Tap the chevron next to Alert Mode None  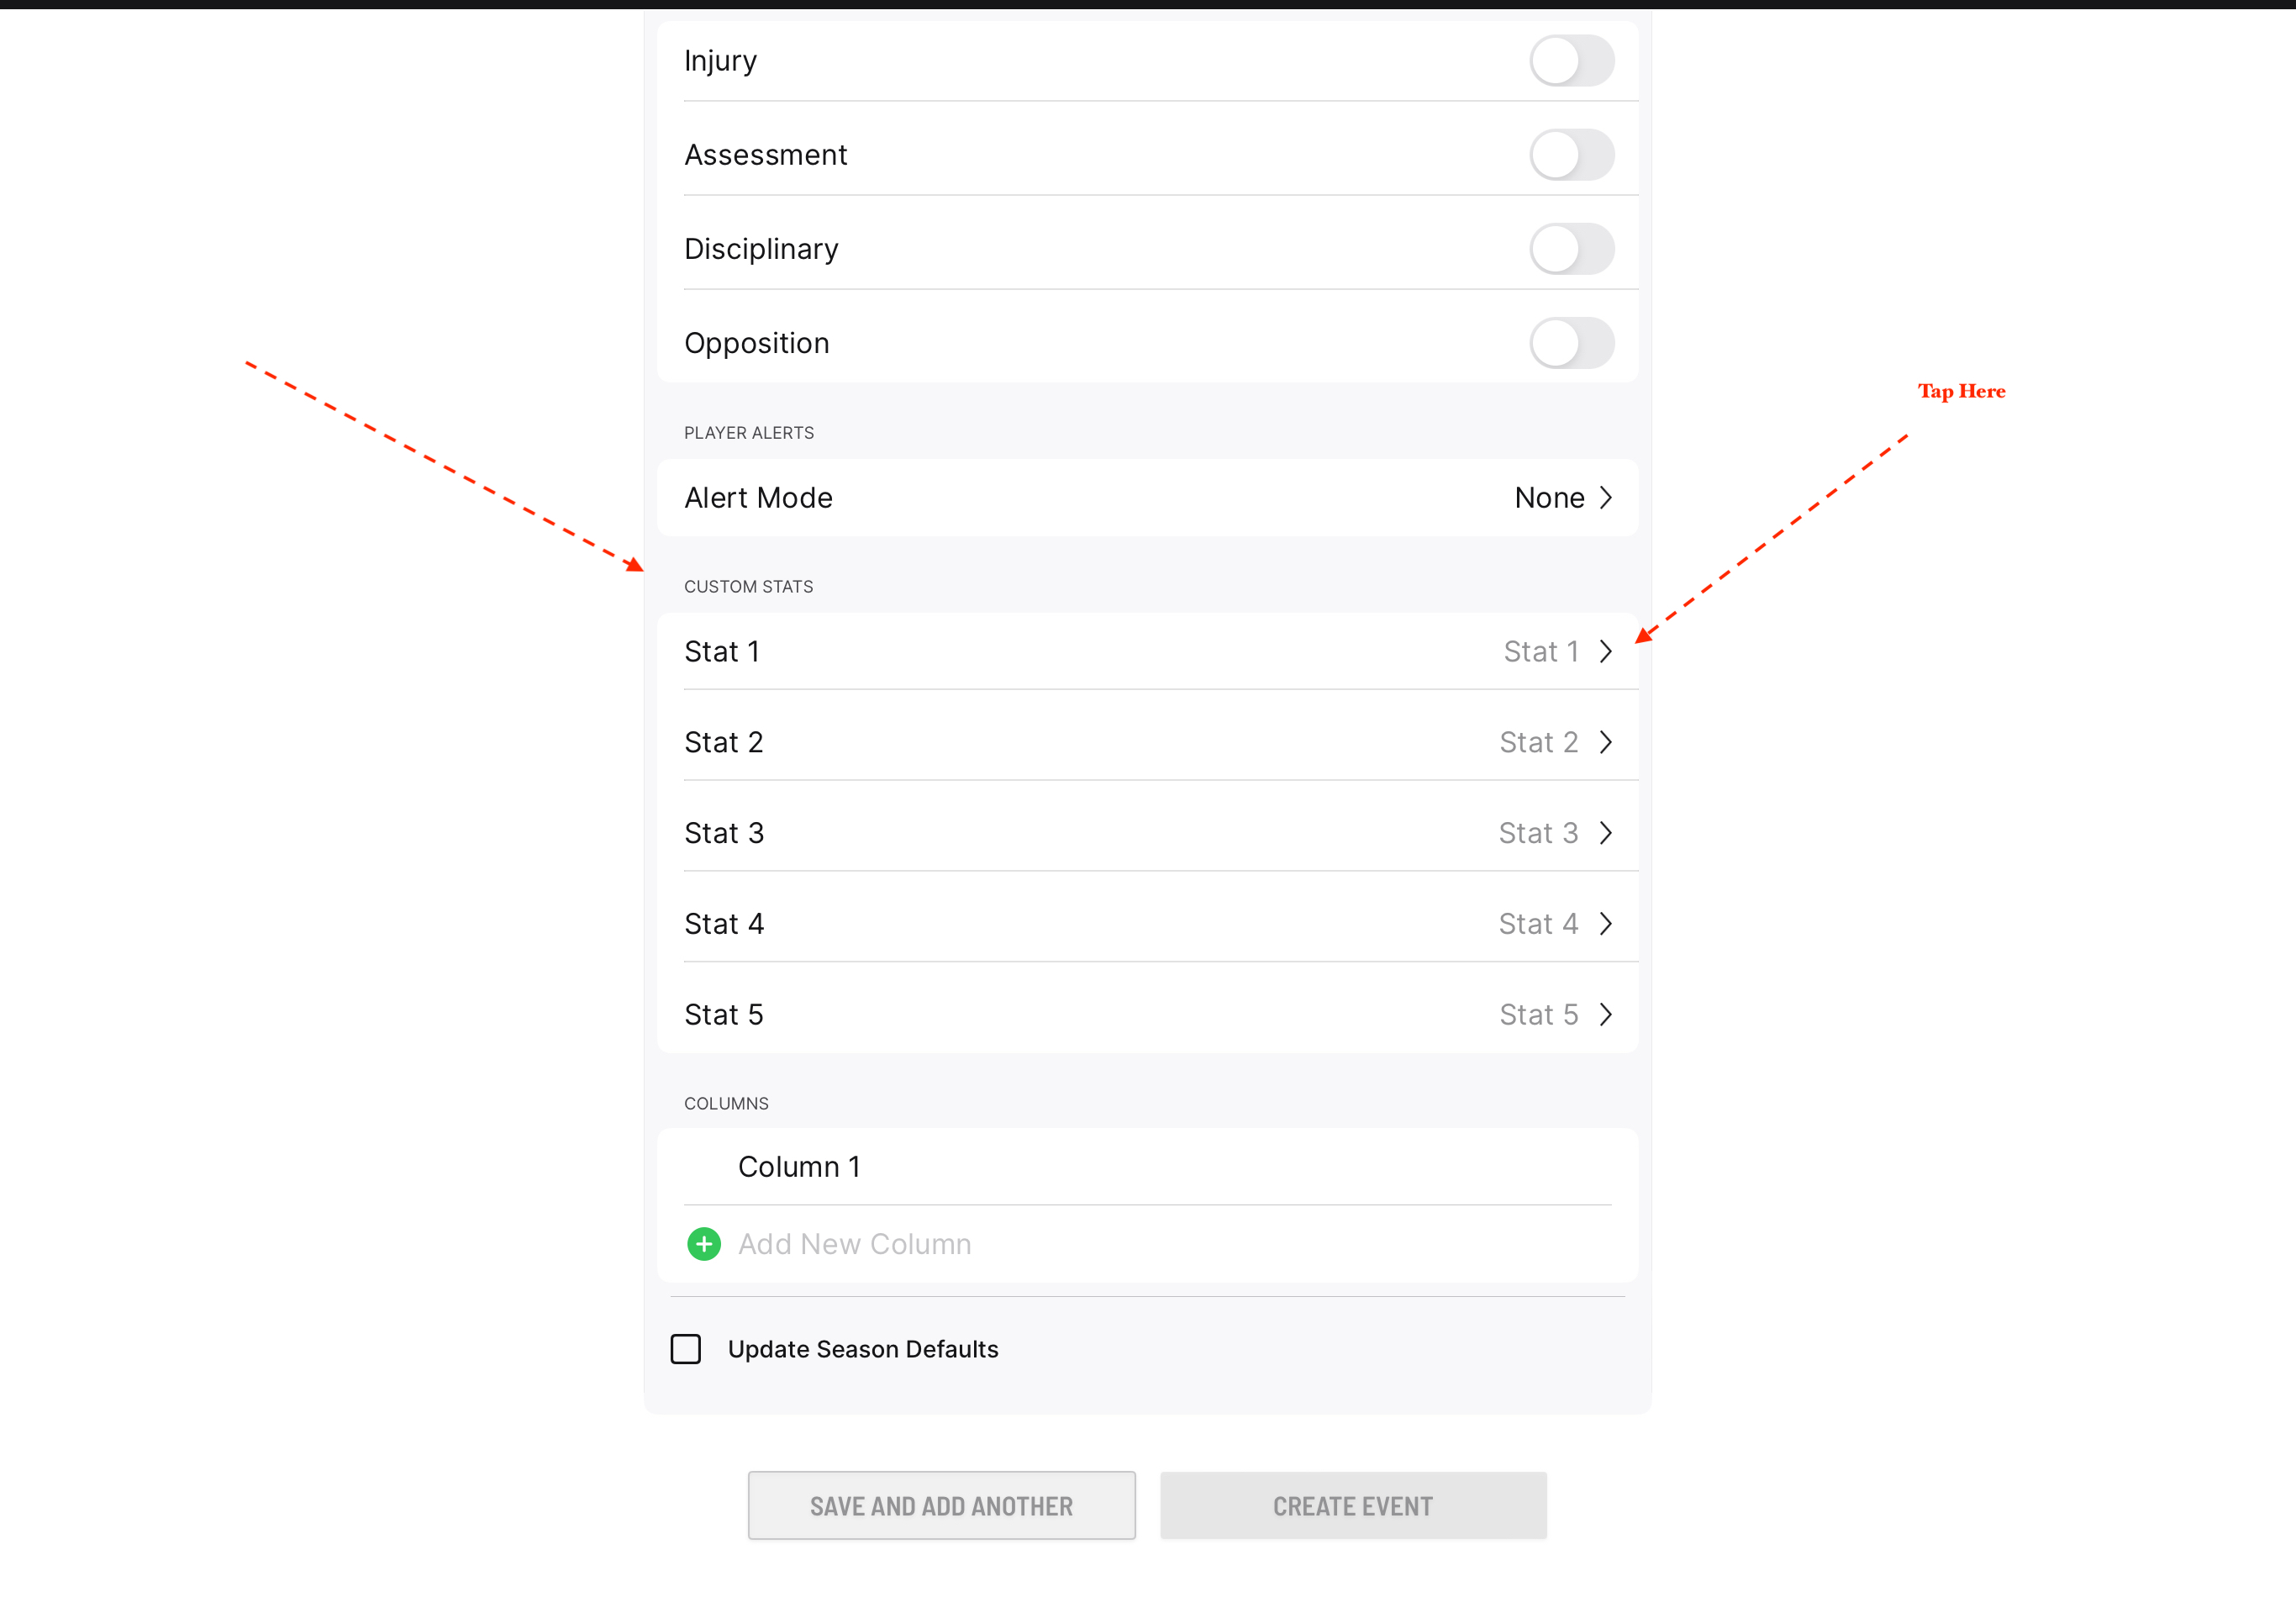(x=1606, y=498)
